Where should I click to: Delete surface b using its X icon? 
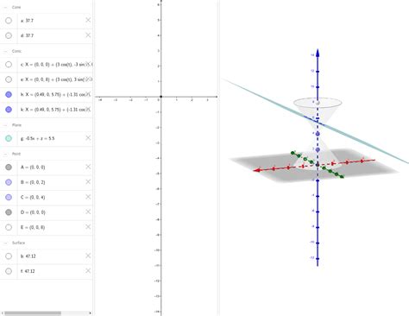88,256
